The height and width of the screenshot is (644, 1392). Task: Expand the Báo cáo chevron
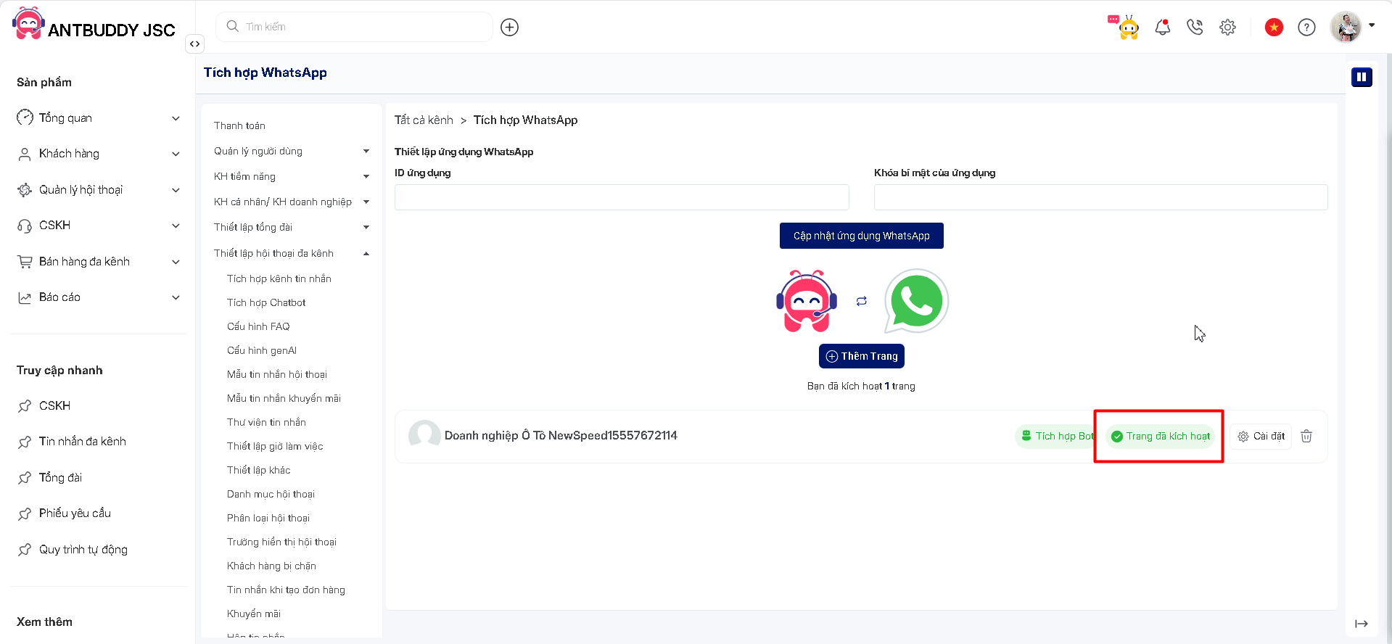tap(176, 297)
